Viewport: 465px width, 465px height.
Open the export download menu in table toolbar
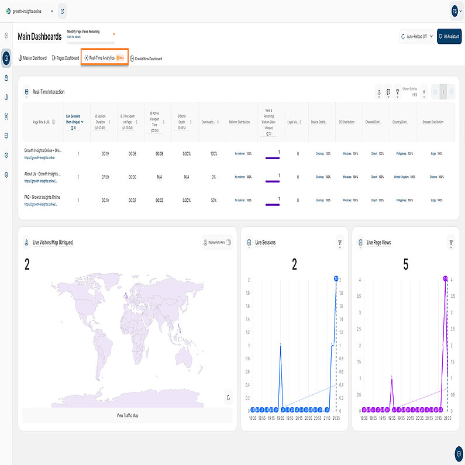point(379,92)
